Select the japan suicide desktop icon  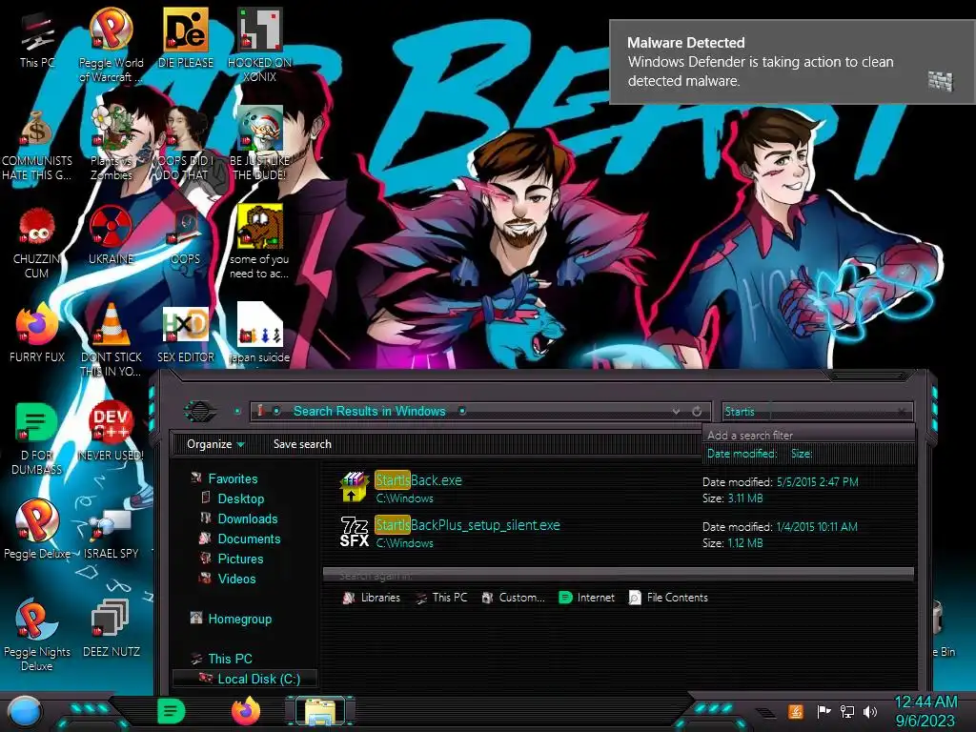coord(259,333)
